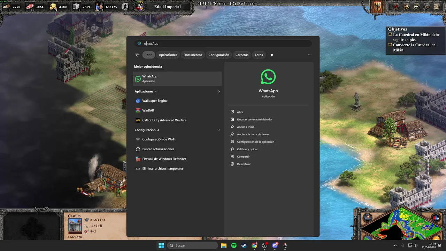The image size is (446, 251).
Task: Click the stone resource counter 2669
Action: [x=82, y=7]
